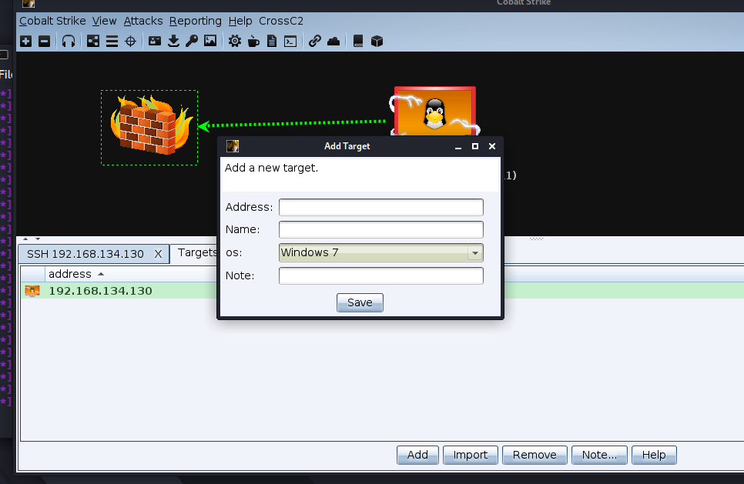Click the Remove button
744x484 pixels.
click(x=535, y=455)
